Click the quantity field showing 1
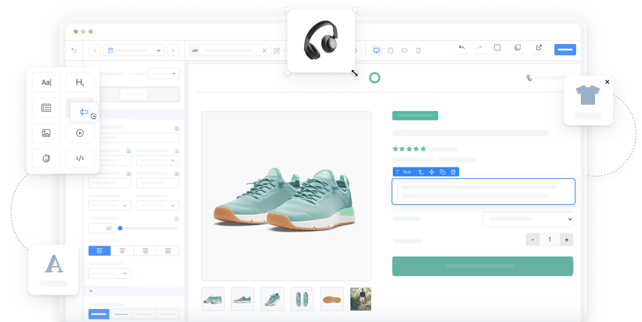The height and width of the screenshot is (322, 642). 549,239
